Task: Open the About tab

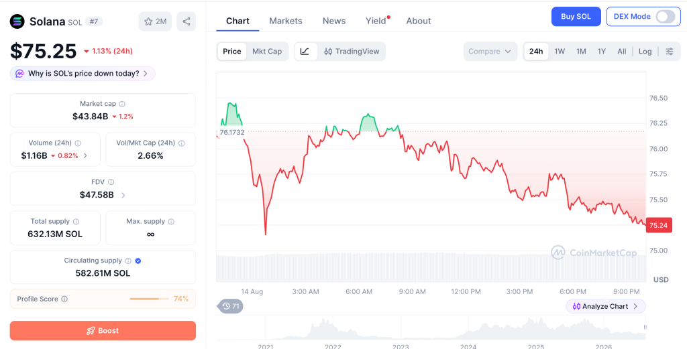Action: [x=419, y=21]
